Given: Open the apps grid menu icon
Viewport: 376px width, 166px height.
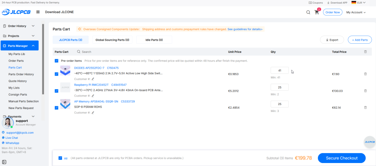Looking at the screenshot, I should pos(38,12).
